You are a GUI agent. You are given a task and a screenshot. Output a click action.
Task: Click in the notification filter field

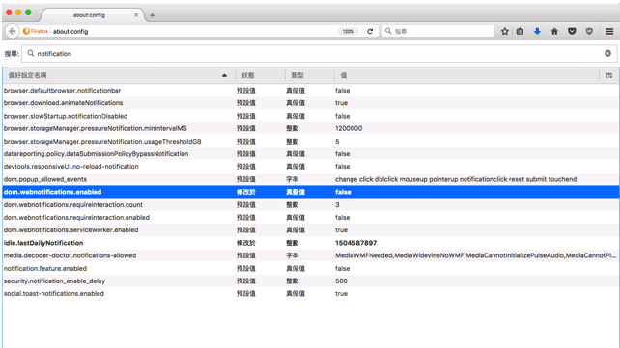pyautogui.click(x=319, y=53)
